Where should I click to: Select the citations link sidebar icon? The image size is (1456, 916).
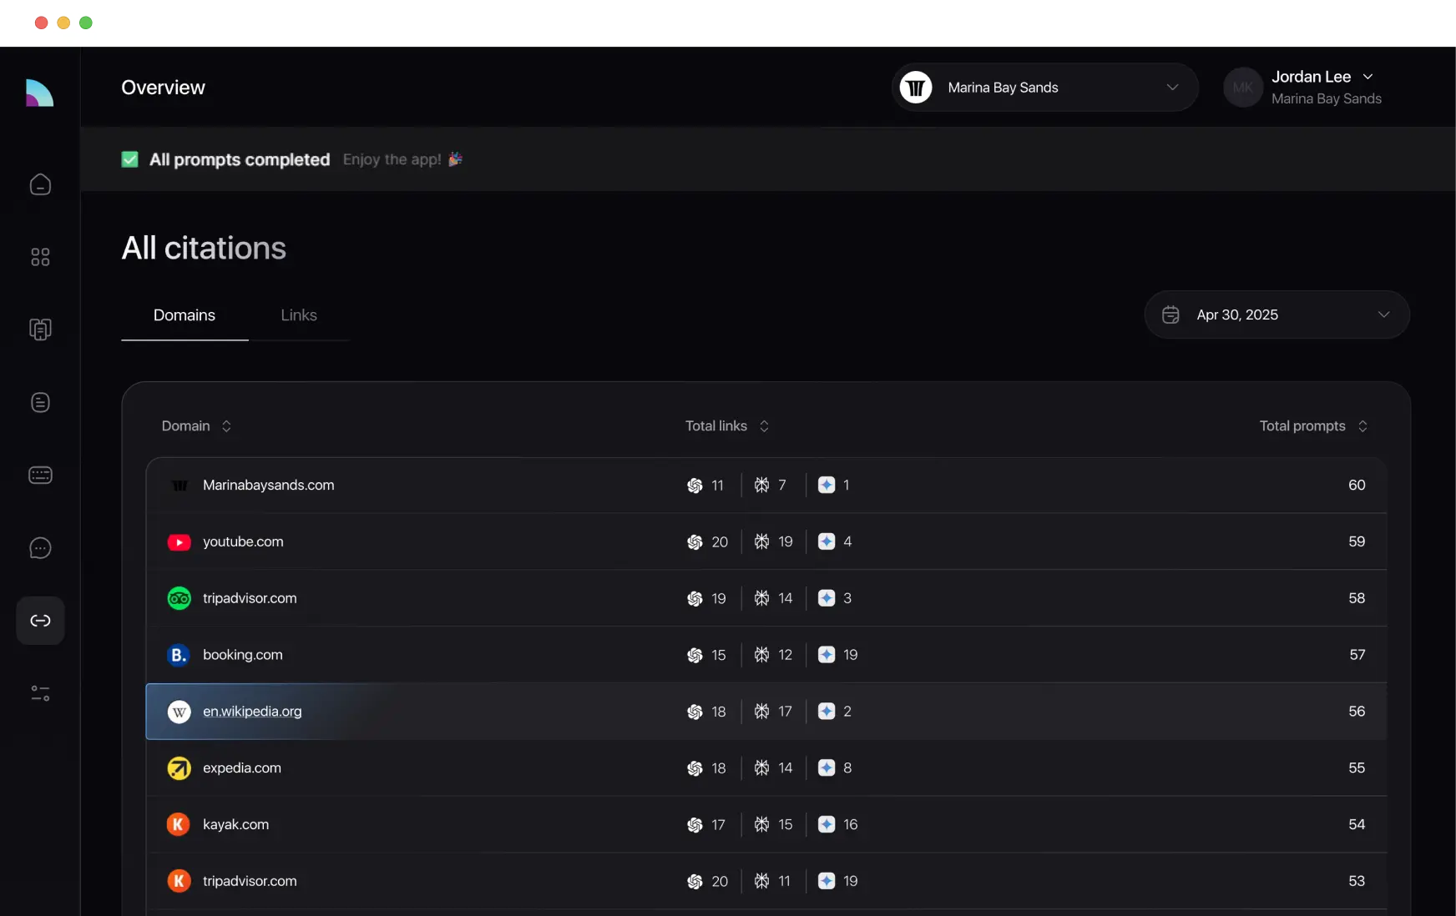40,621
